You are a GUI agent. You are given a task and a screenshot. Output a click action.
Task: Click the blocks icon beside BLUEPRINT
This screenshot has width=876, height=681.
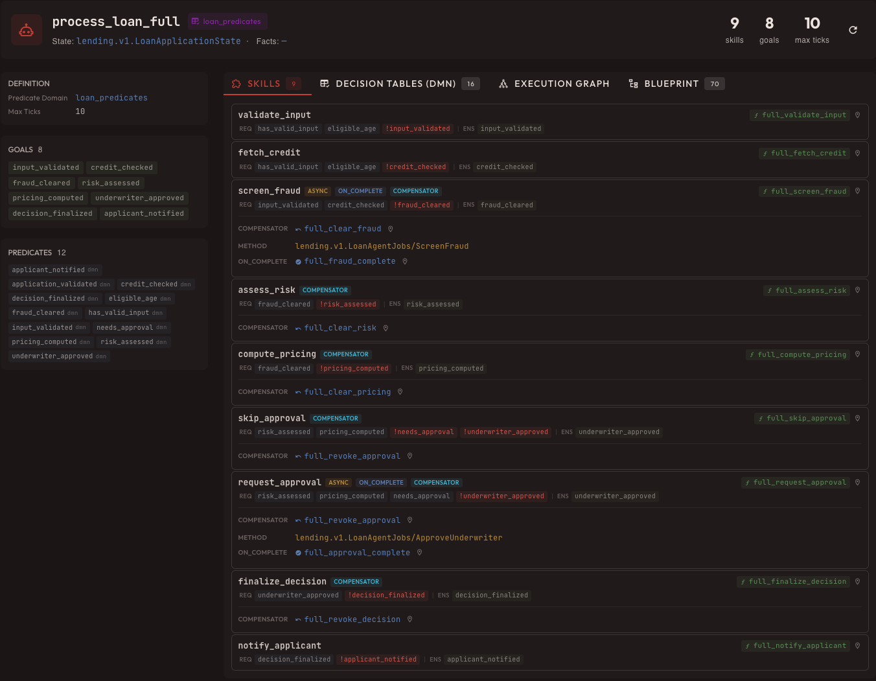pyautogui.click(x=633, y=84)
